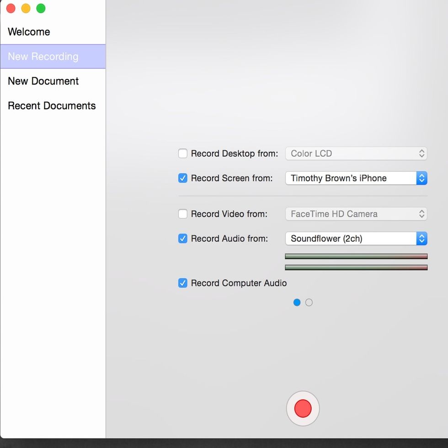
Task: Click the green zoom window button
Action: (x=41, y=8)
